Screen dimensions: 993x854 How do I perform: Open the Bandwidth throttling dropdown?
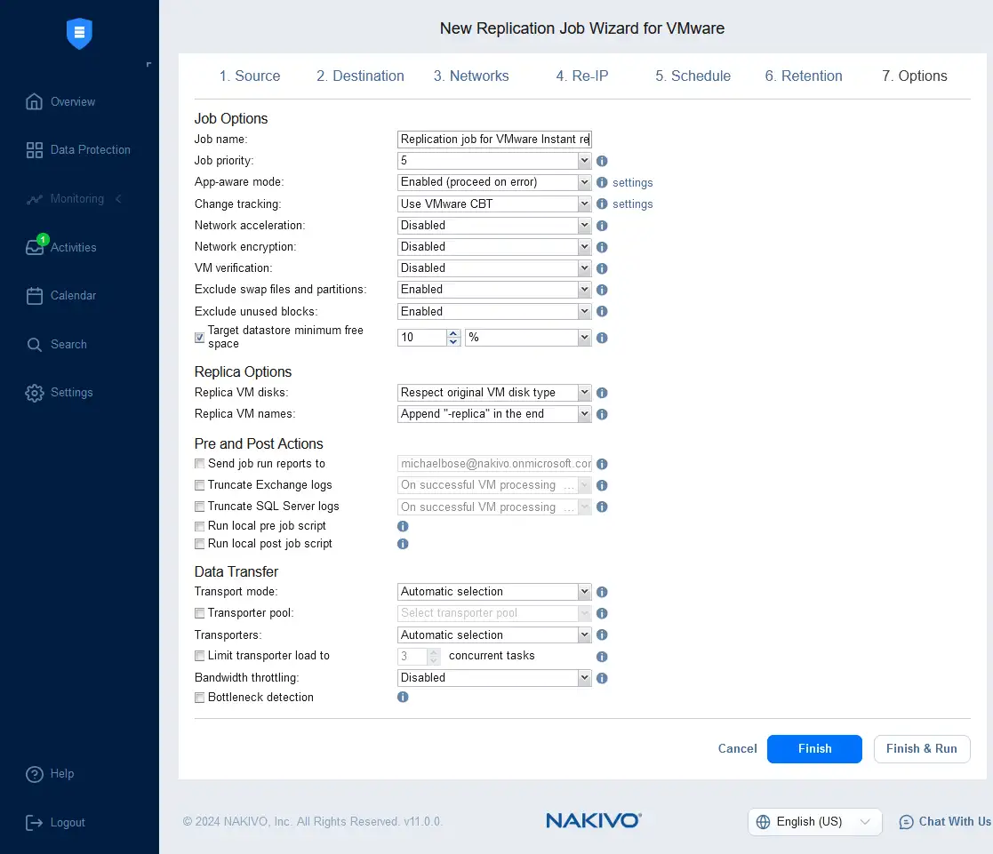coord(494,678)
